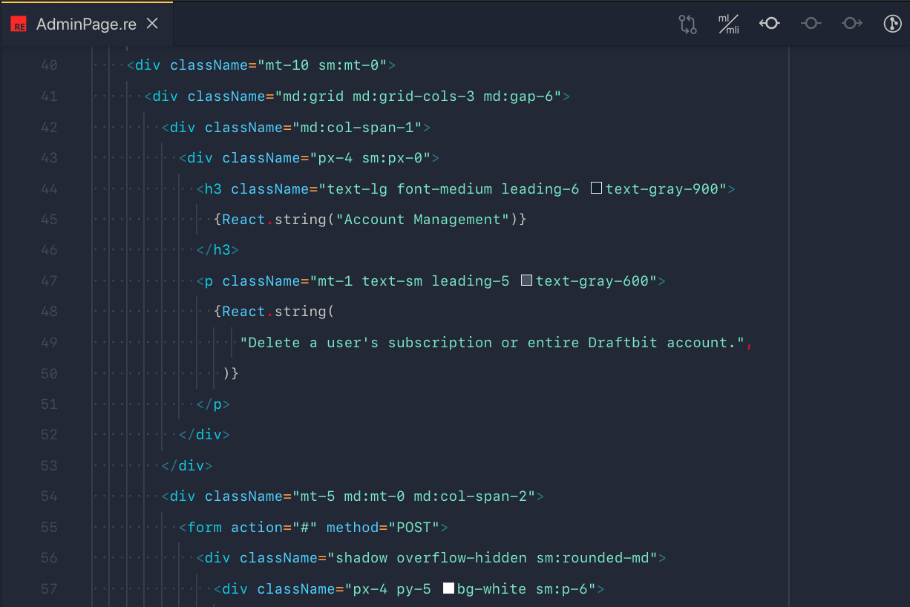This screenshot has height=607, width=910.
Task: Click the middle commit revision icon
Action: (x=811, y=24)
